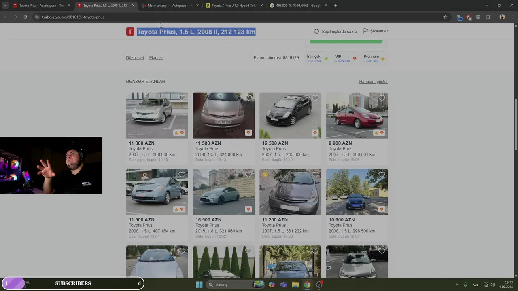Click the taskbar Axtarış search box

pyautogui.click(x=236, y=285)
